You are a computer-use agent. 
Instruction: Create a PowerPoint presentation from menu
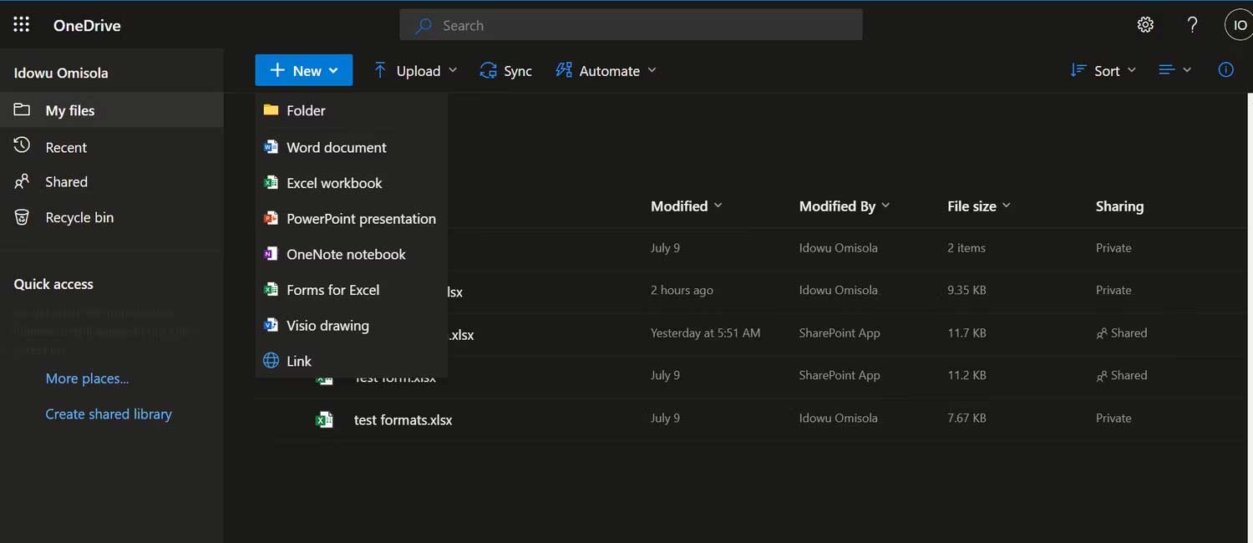pyautogui.click(x=361, y=219)
